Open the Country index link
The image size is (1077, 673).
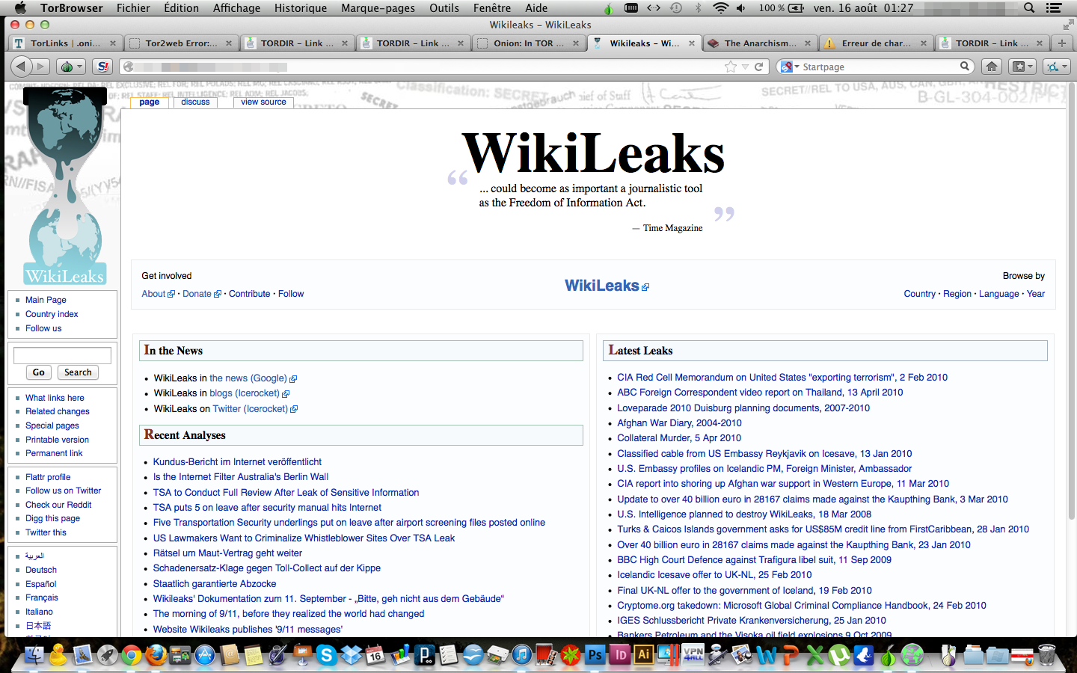pyautogui.click(x=52, y=314)
